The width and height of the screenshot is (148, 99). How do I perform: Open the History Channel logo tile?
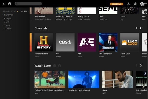click(x=44, y=42)
